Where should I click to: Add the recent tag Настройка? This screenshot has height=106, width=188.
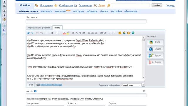pyautogui.click(x=45, y=99)
